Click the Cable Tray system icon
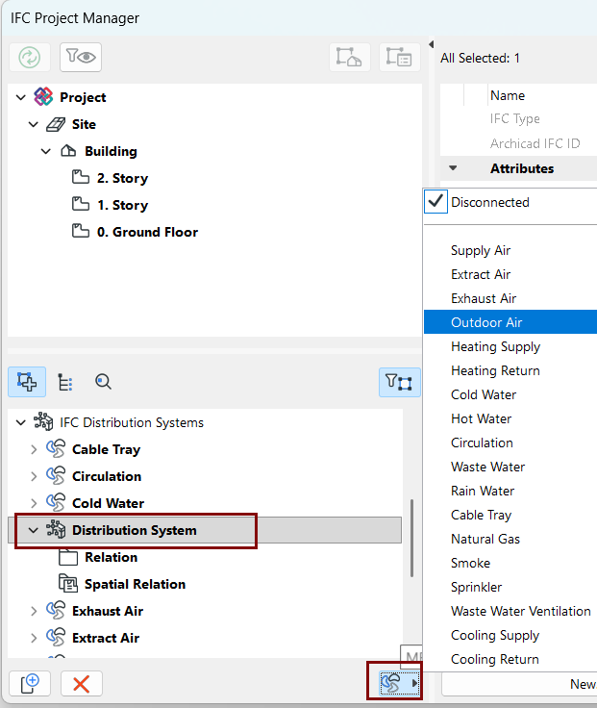 tap(56, 449)
